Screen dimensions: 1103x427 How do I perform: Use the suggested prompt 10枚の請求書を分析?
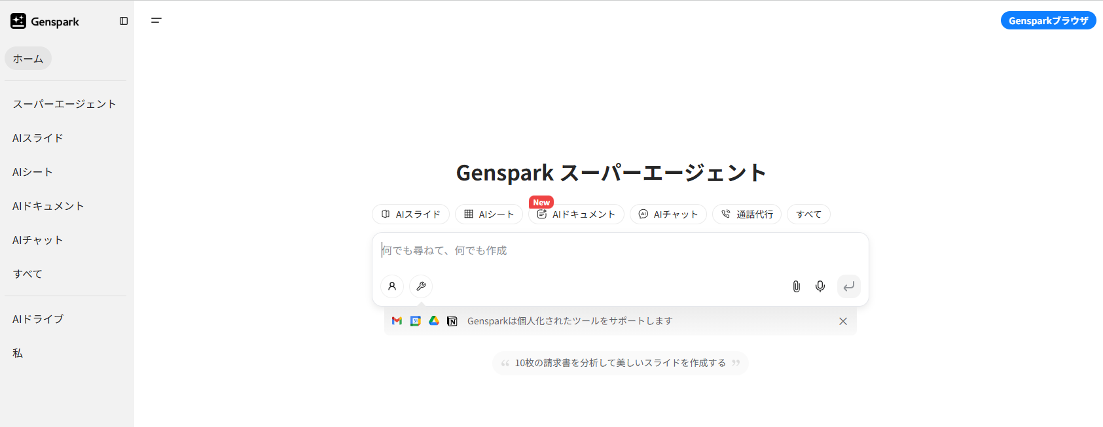tap(620, 363)
